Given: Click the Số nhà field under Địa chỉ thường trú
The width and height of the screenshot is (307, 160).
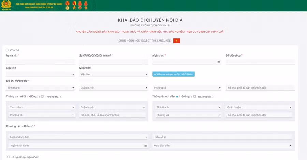Looking at the screenshot, I should [260, 88].
